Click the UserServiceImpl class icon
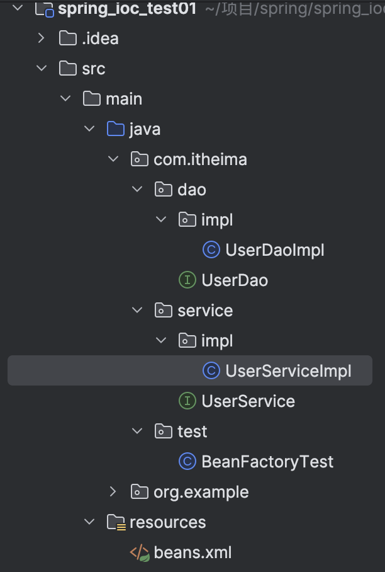The width and height of the screenshot is (385, 572). 211,370
